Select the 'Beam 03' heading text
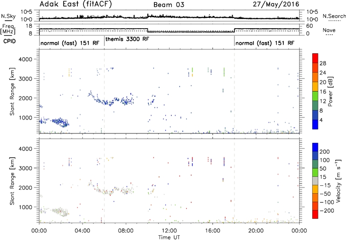The height and width of the screenshot is (240, 346). point(169,5)
